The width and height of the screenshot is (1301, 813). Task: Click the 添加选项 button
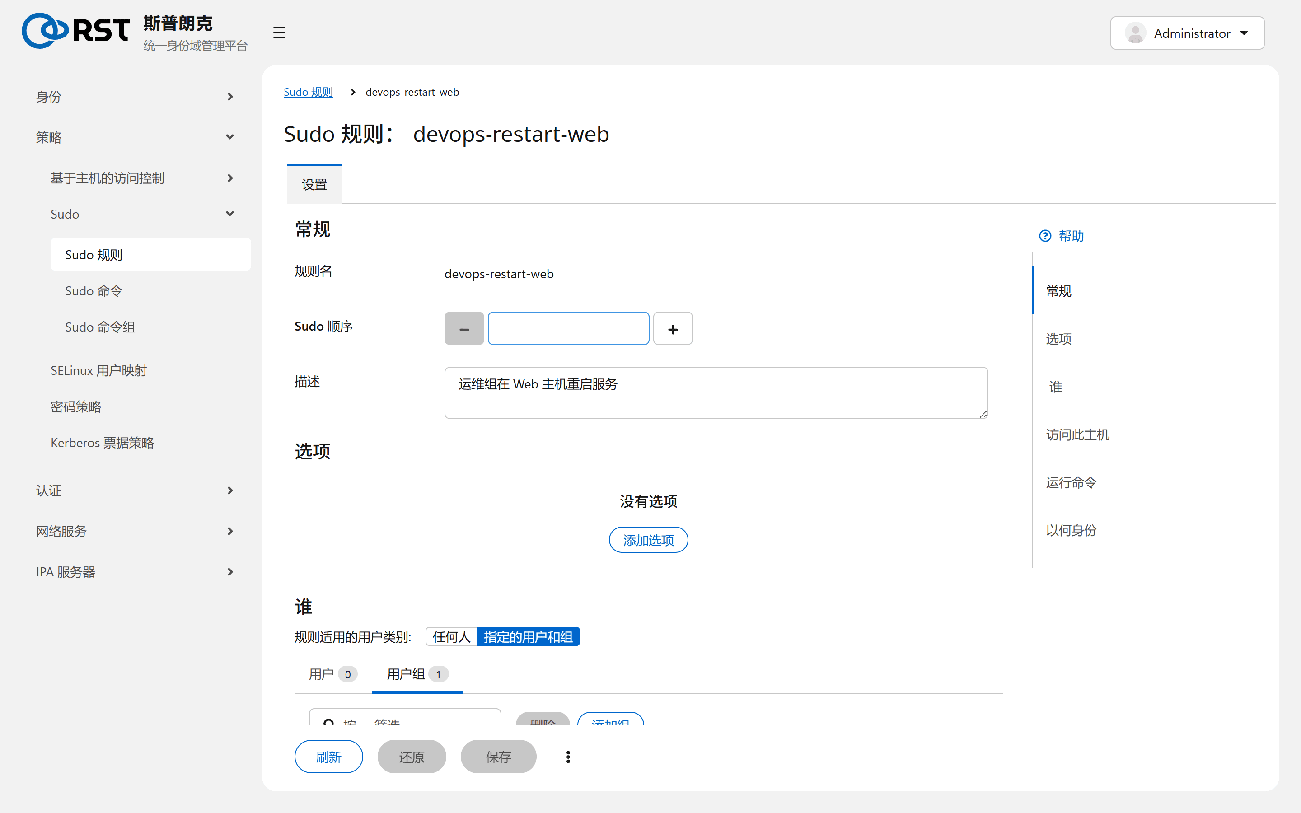pos(648,540)
